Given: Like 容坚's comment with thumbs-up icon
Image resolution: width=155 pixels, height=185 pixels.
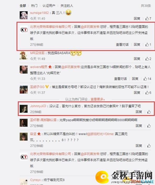Looking at the screenshot, I should 149,146.
